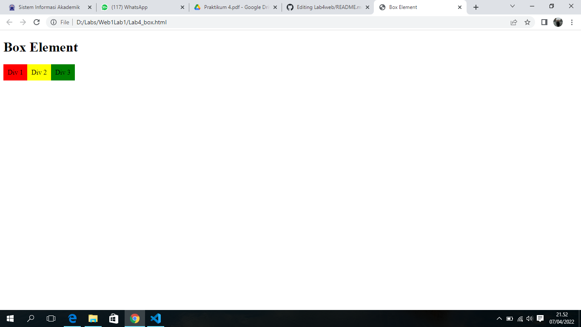
Task: Switch to the WhatsApp tab
Action: (x=140, y=7)
